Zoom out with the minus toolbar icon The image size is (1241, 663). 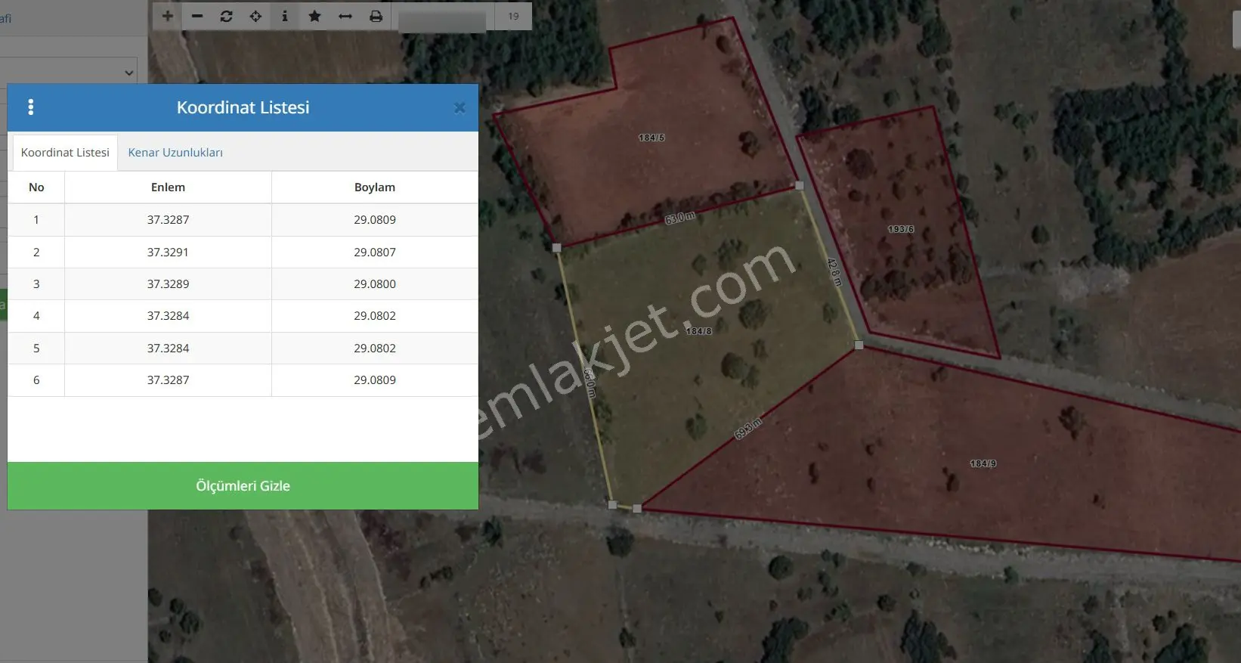(197, 16)
